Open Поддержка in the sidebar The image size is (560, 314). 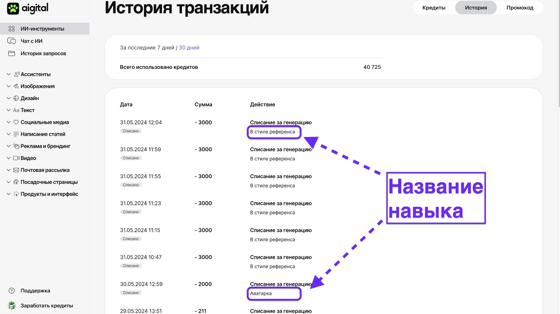coord(35,291)
